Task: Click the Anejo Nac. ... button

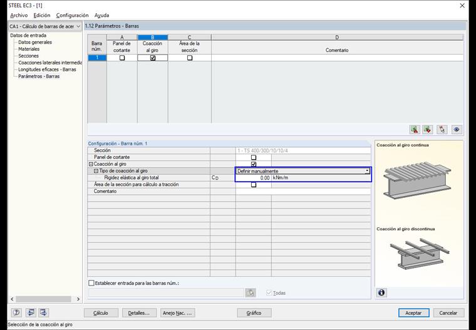Action: click(x=177, y=312)
